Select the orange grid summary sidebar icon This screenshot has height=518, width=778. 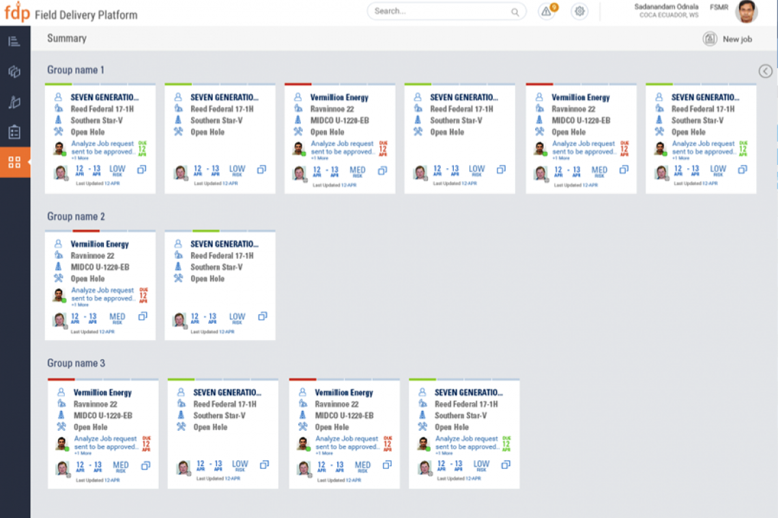click(14, 162)
